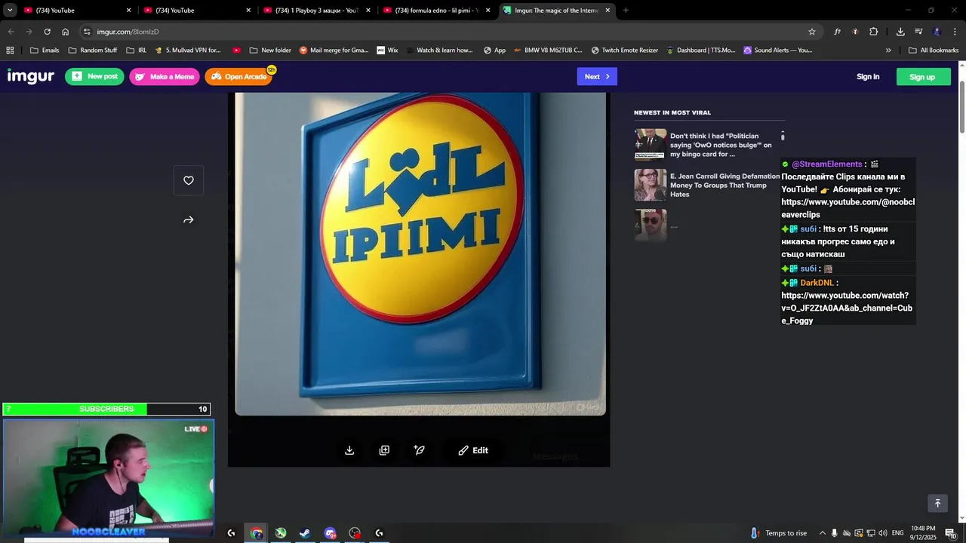Open the IRL bookmark folder
The height and width of the screenshot is (543, 966).
[x=137, y=51]
